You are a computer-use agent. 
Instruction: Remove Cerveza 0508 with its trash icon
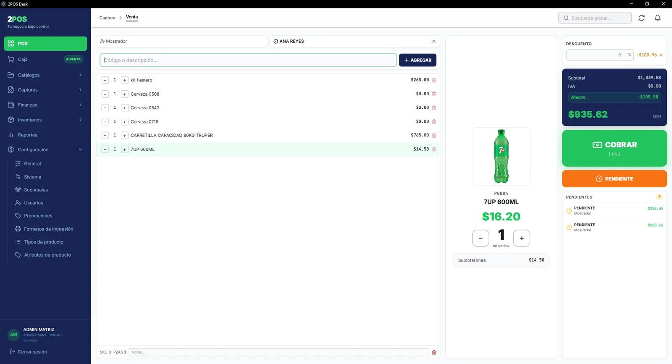pyautogui.click(x=434, y=94)
